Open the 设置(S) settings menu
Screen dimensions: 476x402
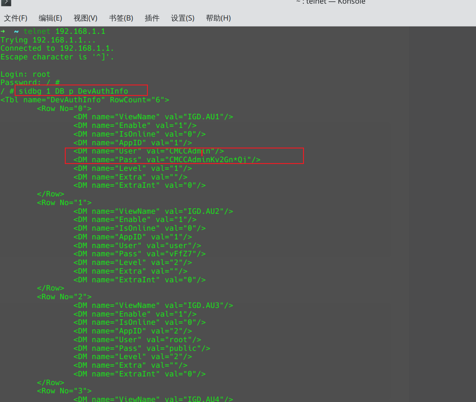point(183,18)
